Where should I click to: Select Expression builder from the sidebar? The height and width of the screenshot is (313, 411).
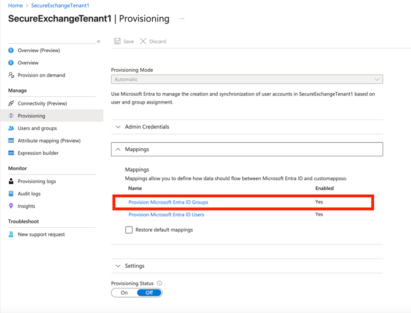[x=38, y=153]
